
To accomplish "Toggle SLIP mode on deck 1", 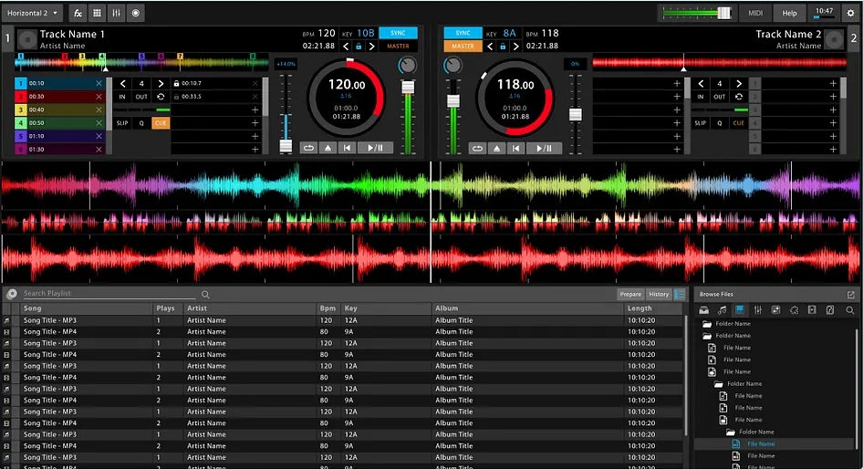I will [122, 123].
